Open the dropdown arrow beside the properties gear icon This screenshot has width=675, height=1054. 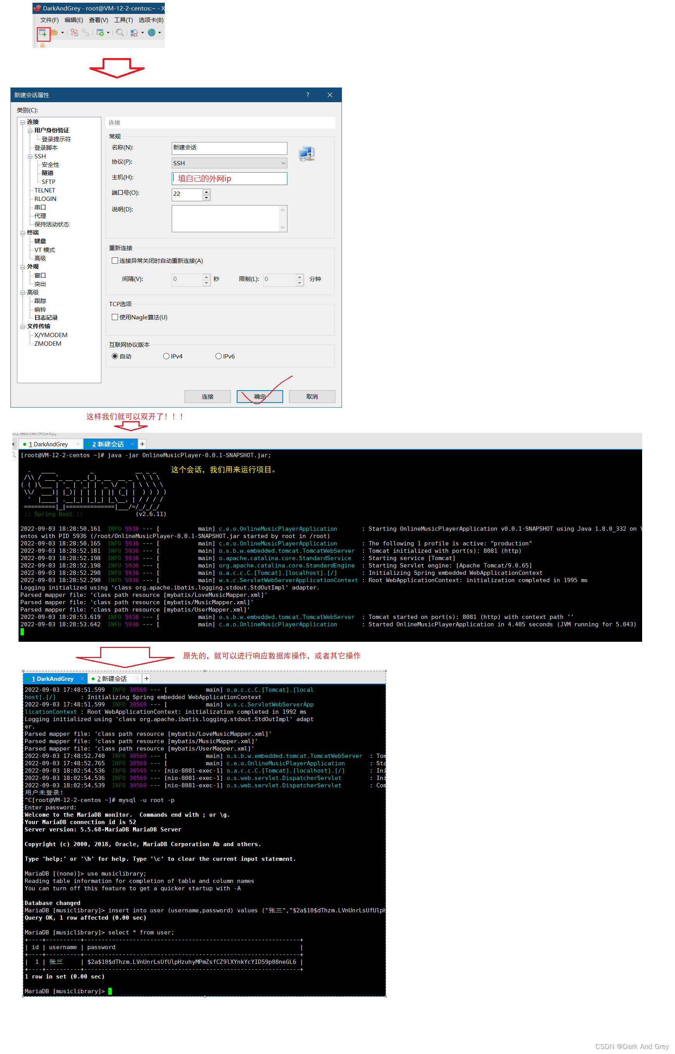click(x=108, y=33)
